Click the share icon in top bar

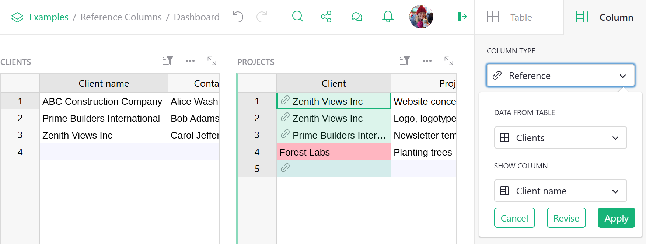(x=326, y=17)
